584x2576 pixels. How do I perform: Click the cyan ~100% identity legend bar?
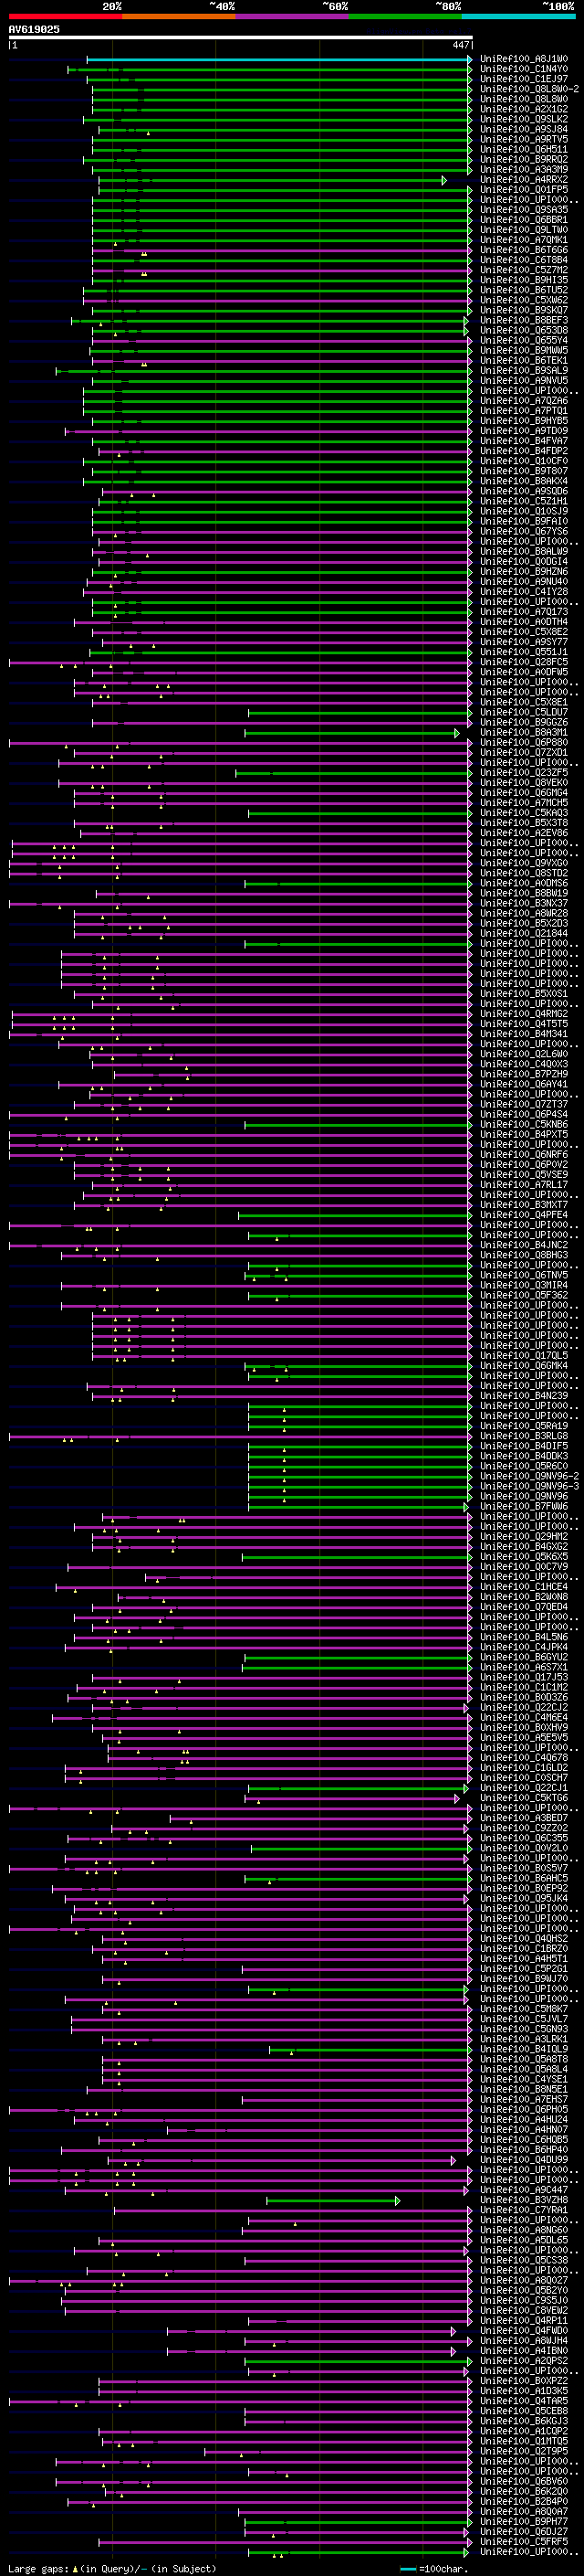[519, 16]
